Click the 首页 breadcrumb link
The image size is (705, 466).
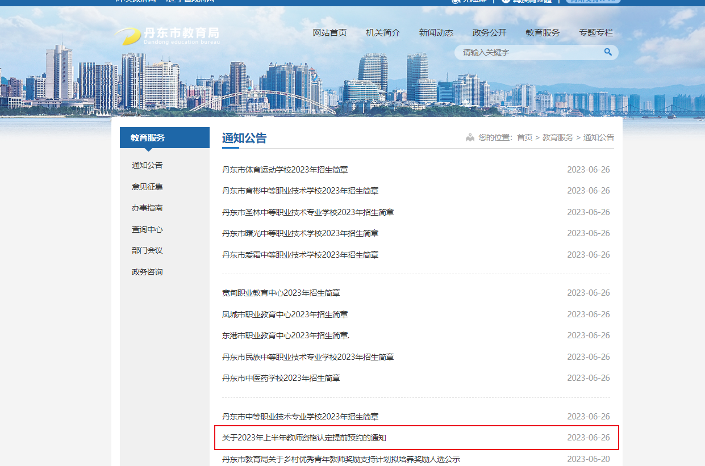[524, 137]
